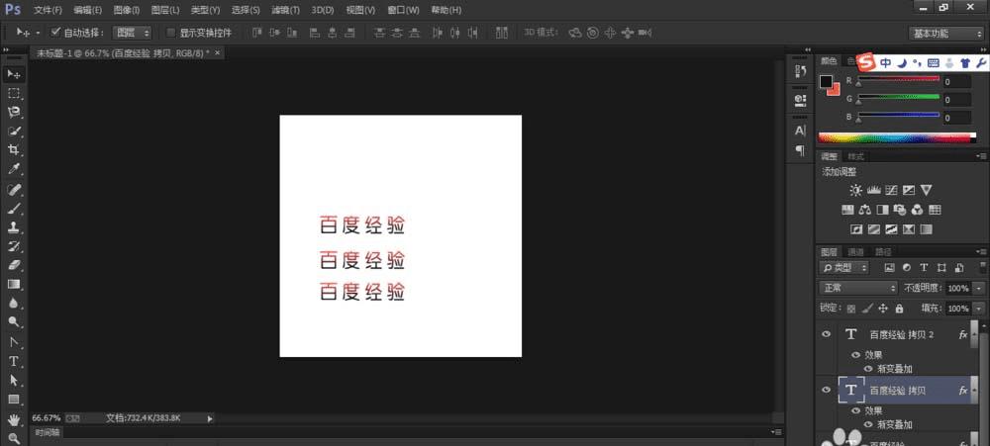Add a Brightness/Contrast adjustment
Image resolution: width=990 pixels, height=446 pixels.
point(855,190)
